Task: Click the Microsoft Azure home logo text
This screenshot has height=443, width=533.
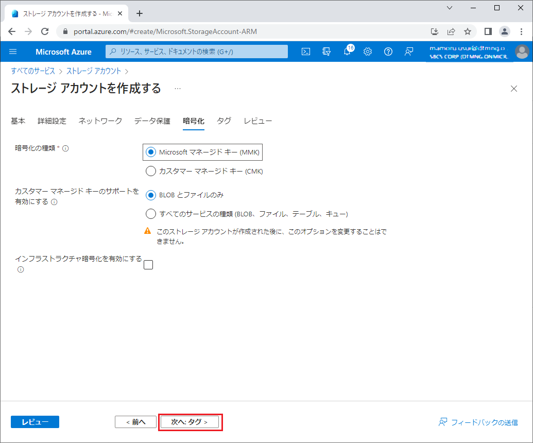Action: 63,52
